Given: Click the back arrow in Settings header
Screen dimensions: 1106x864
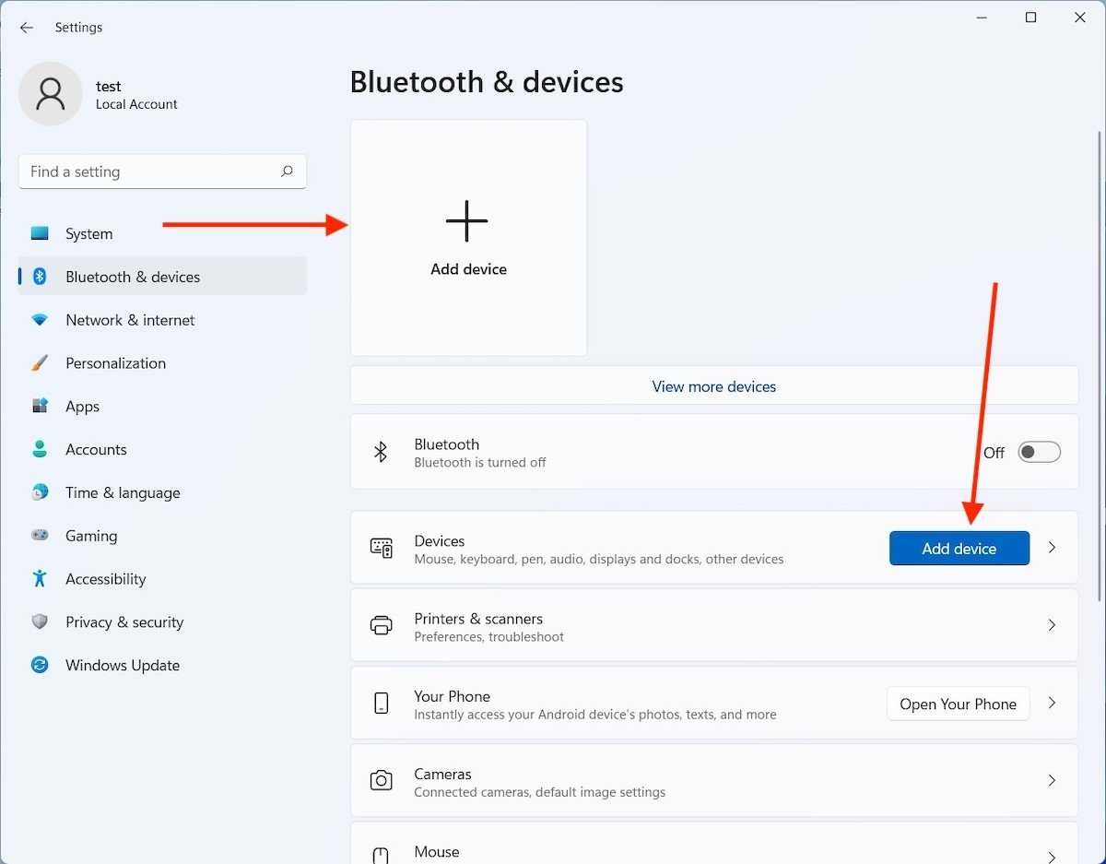Looking at the screenshot, I should pos(27,28).
